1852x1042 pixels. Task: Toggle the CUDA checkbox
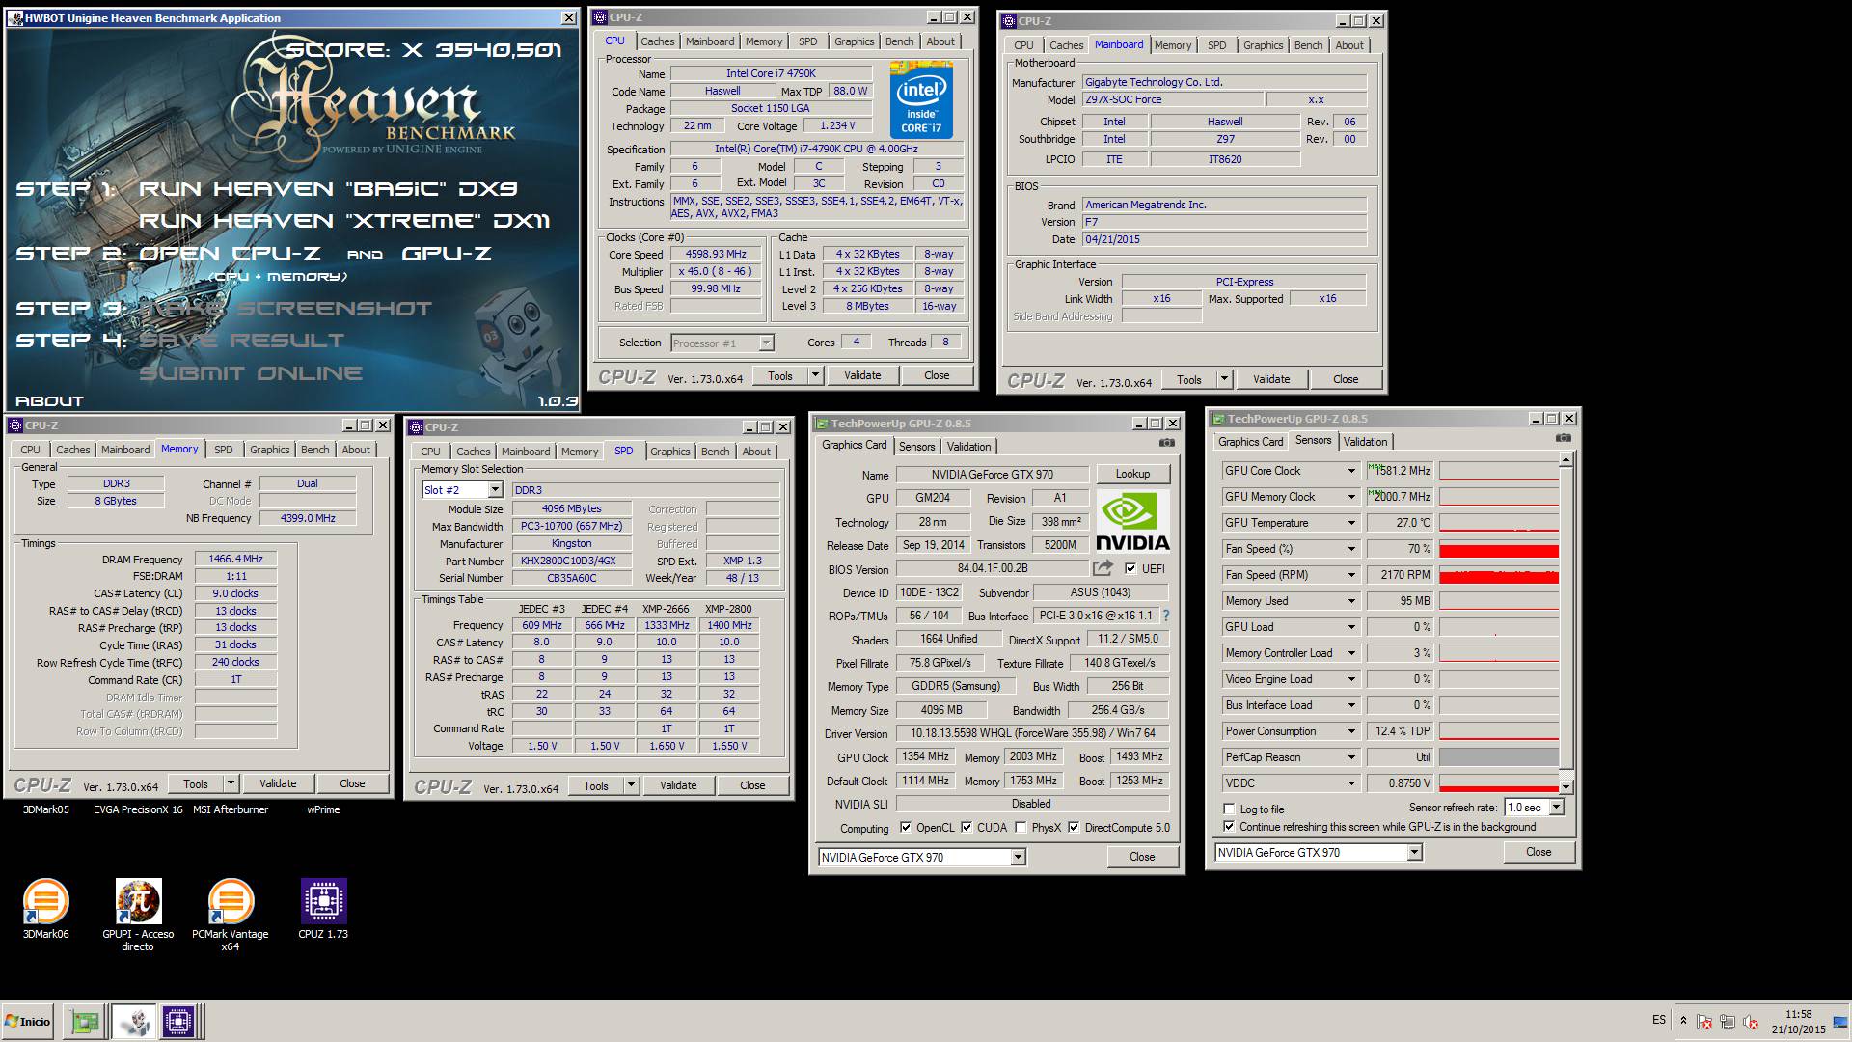pyautogui.click(x=966, y=827)
